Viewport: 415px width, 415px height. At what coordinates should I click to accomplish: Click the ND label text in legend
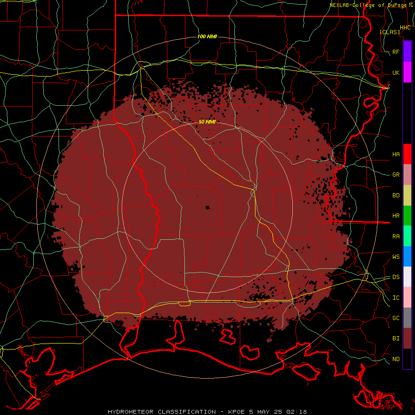396,359
